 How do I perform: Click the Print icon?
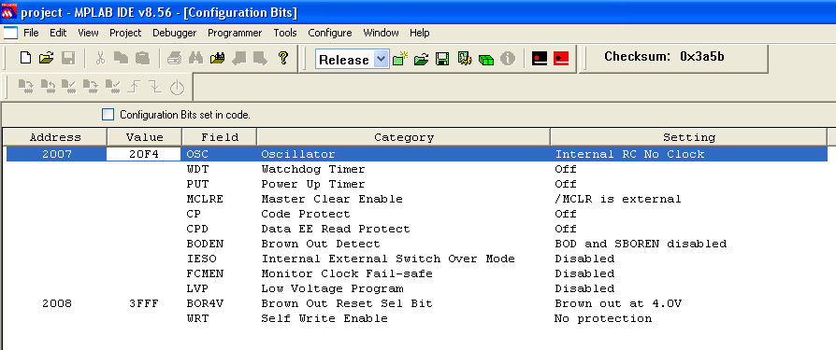click(x=175, y=58)
